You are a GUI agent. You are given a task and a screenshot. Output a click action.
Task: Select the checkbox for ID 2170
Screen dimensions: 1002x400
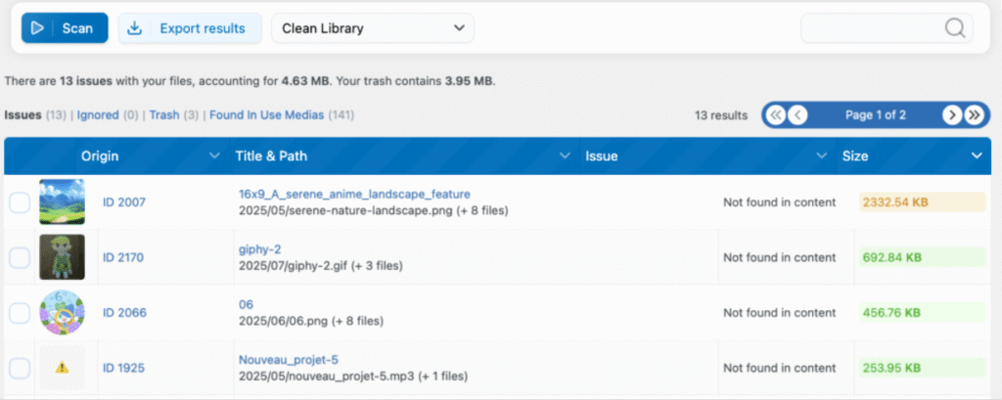20,258
